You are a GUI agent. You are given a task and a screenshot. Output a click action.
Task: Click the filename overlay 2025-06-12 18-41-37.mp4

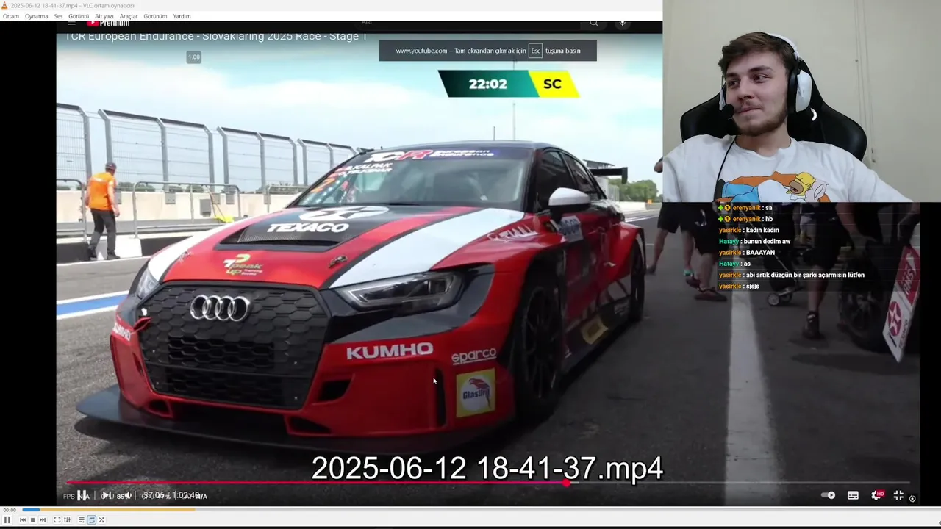tap(487, 468)
